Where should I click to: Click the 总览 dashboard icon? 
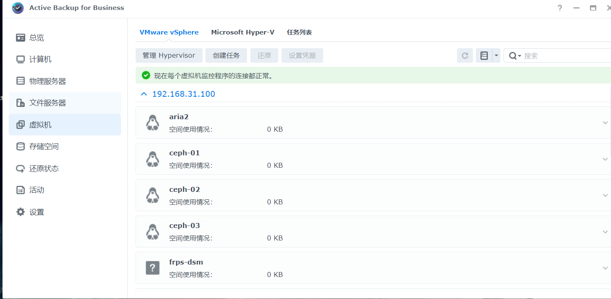(20, 38)
